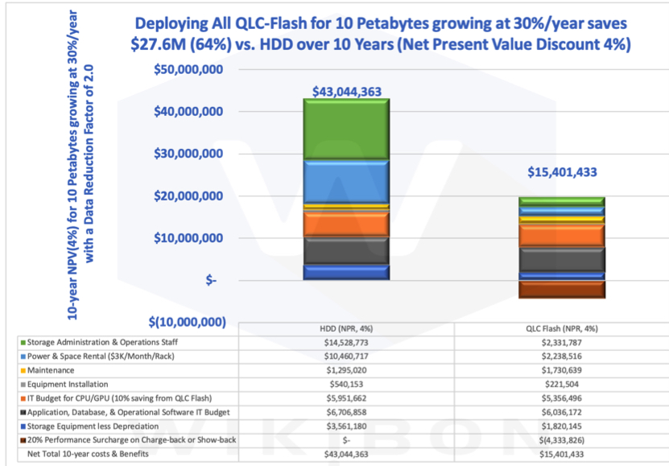The width and height of the screenshot is (669, 466).
Task: Click the gray Equipment Installation legend swatch
Action: [x=23, y=385]
